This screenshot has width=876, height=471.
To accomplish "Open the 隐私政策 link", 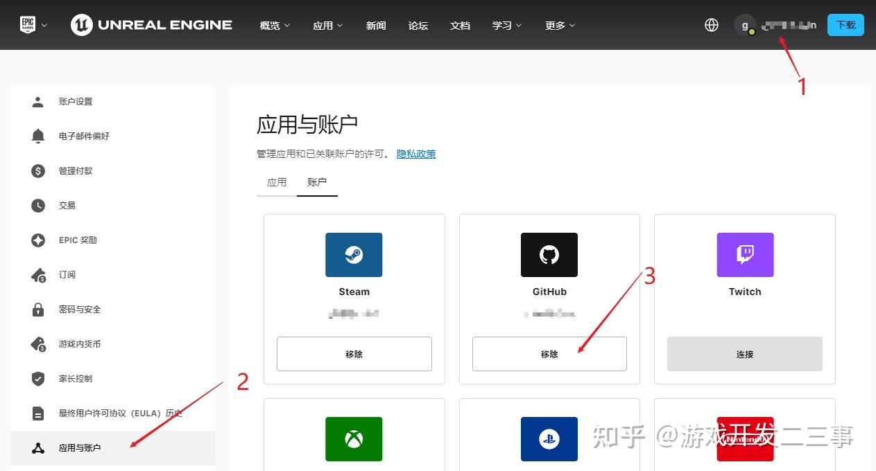I will point(416,154).
